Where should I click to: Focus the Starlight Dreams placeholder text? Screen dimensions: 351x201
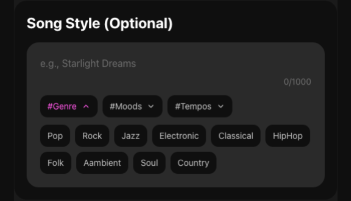click(88, 64)
